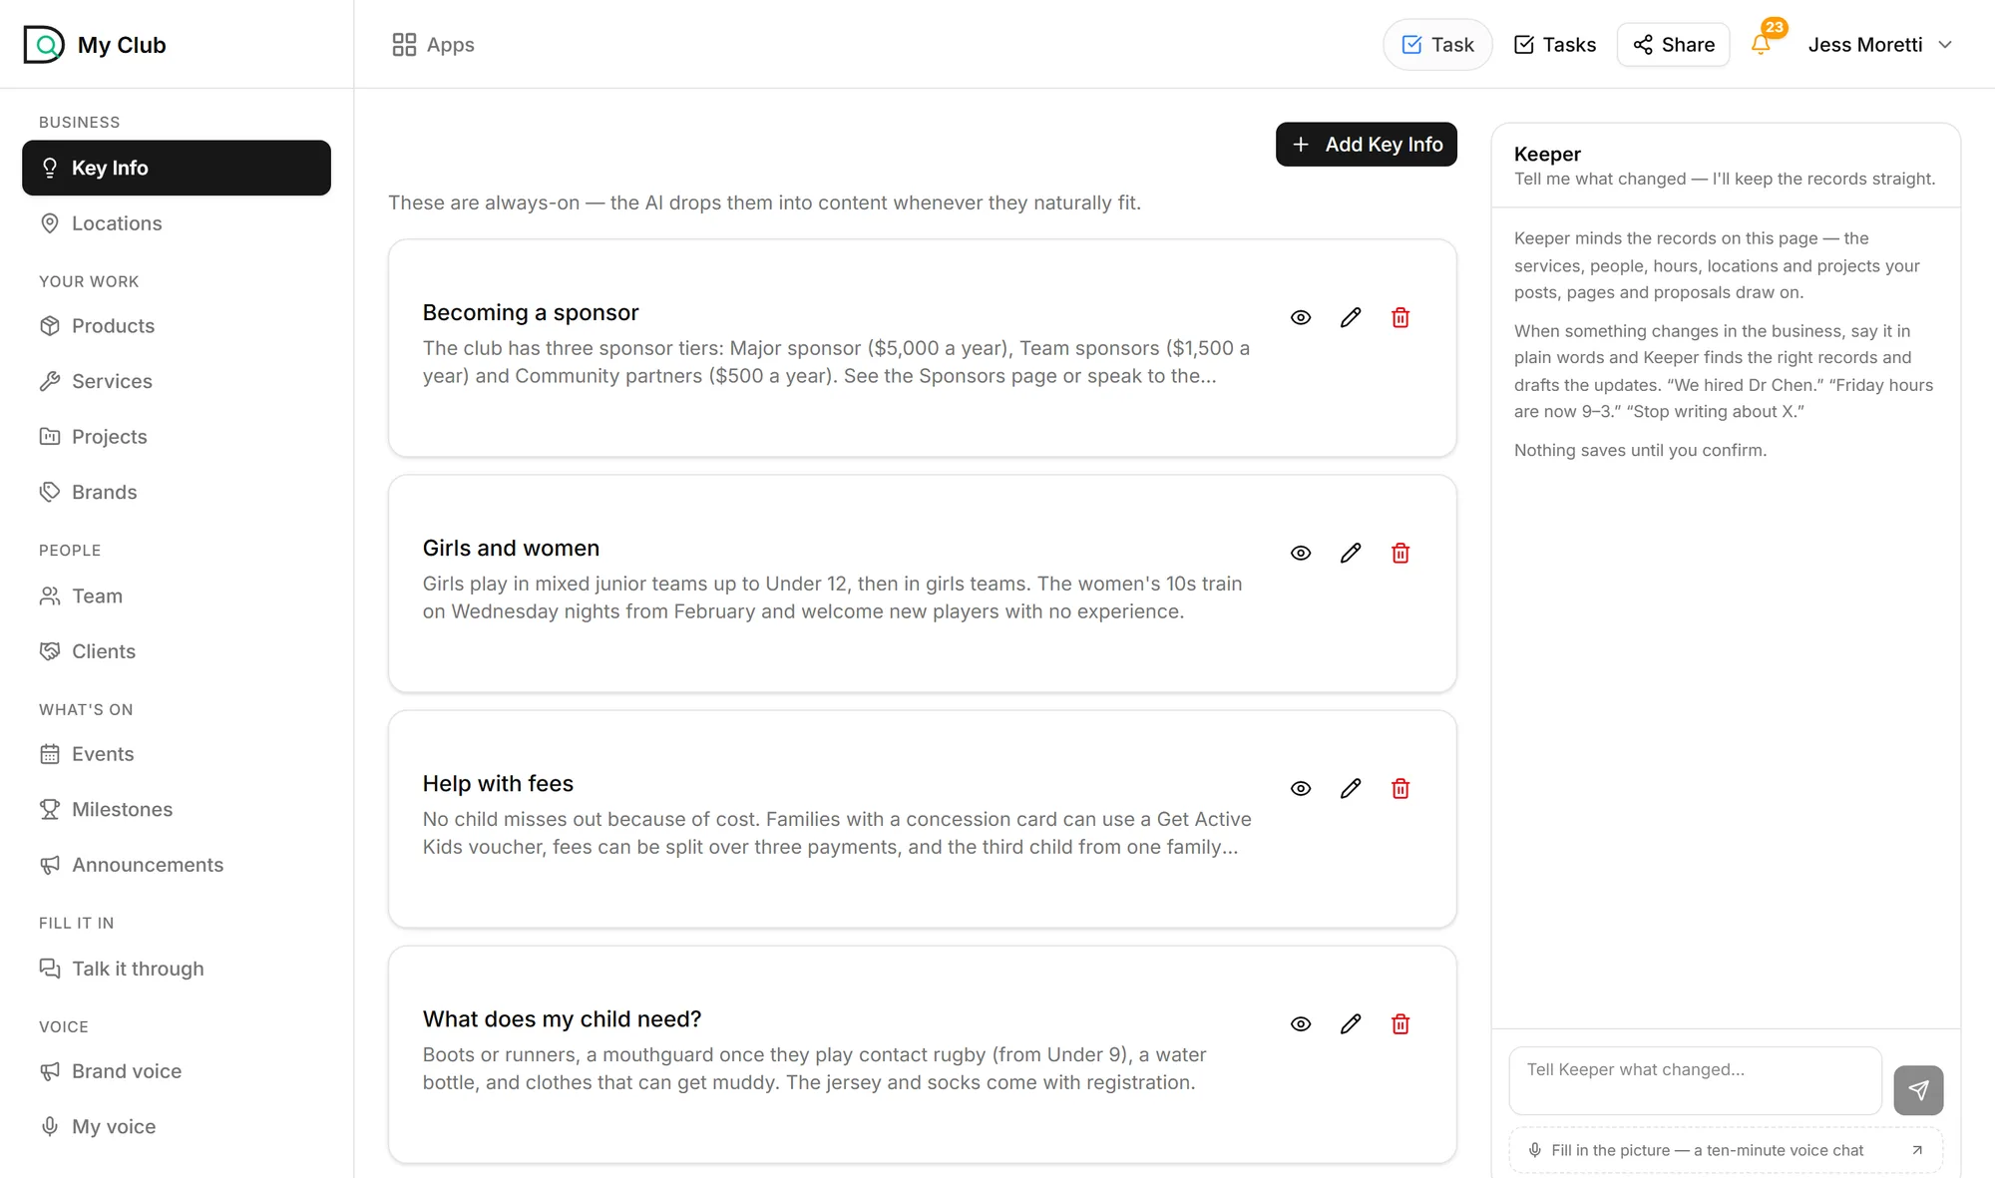
Task: Delete the Help with fees entry
Action: pyautogui.click(x=1400, y=788)
